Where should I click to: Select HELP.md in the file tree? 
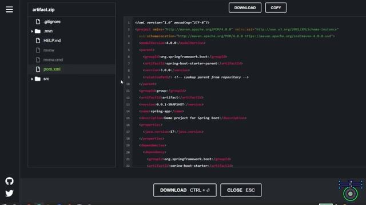pyautogui.click(x=52, y=40)
